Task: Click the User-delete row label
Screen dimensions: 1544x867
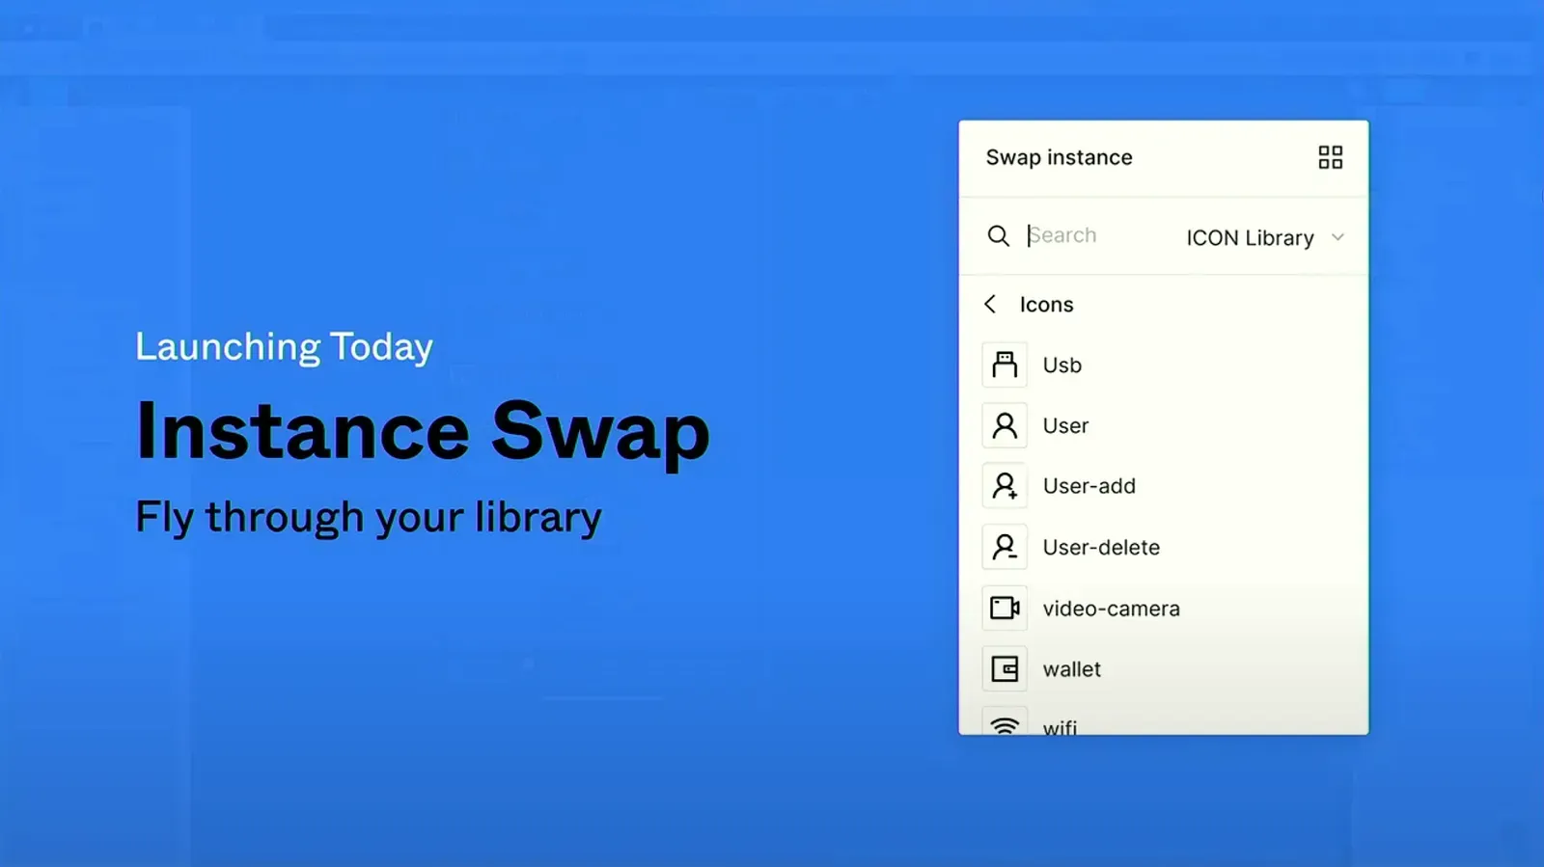Action: (x=1101, y=547)
